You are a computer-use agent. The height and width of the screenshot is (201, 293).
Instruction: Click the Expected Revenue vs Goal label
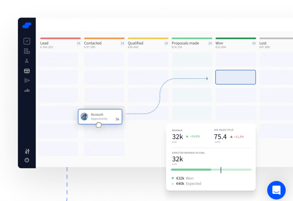(x=188, y=153)
